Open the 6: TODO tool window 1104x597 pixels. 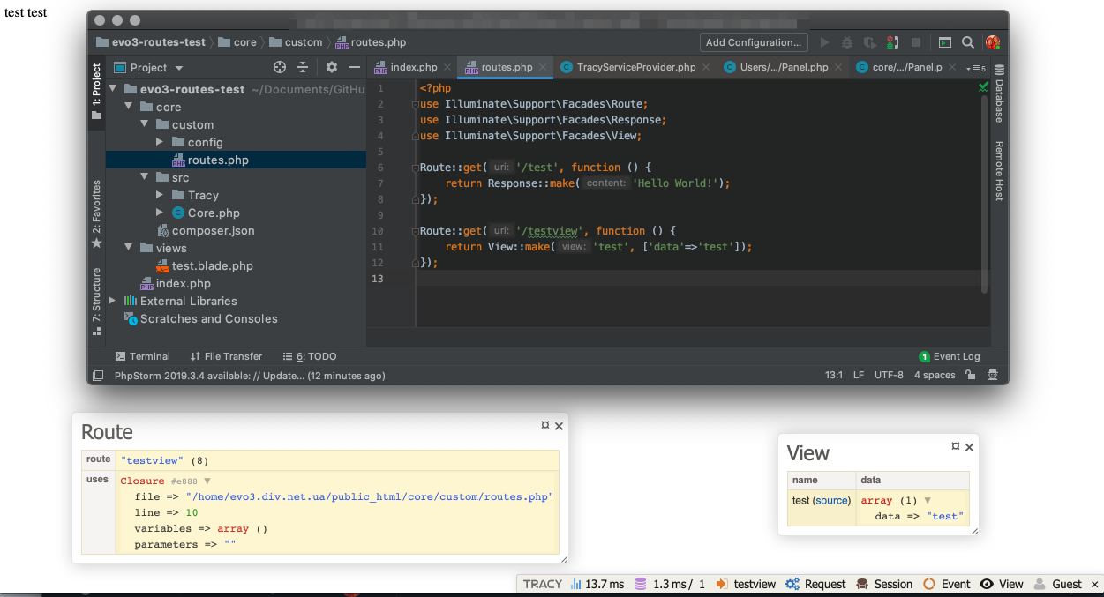pyautogui.click(x=310, y=356)
